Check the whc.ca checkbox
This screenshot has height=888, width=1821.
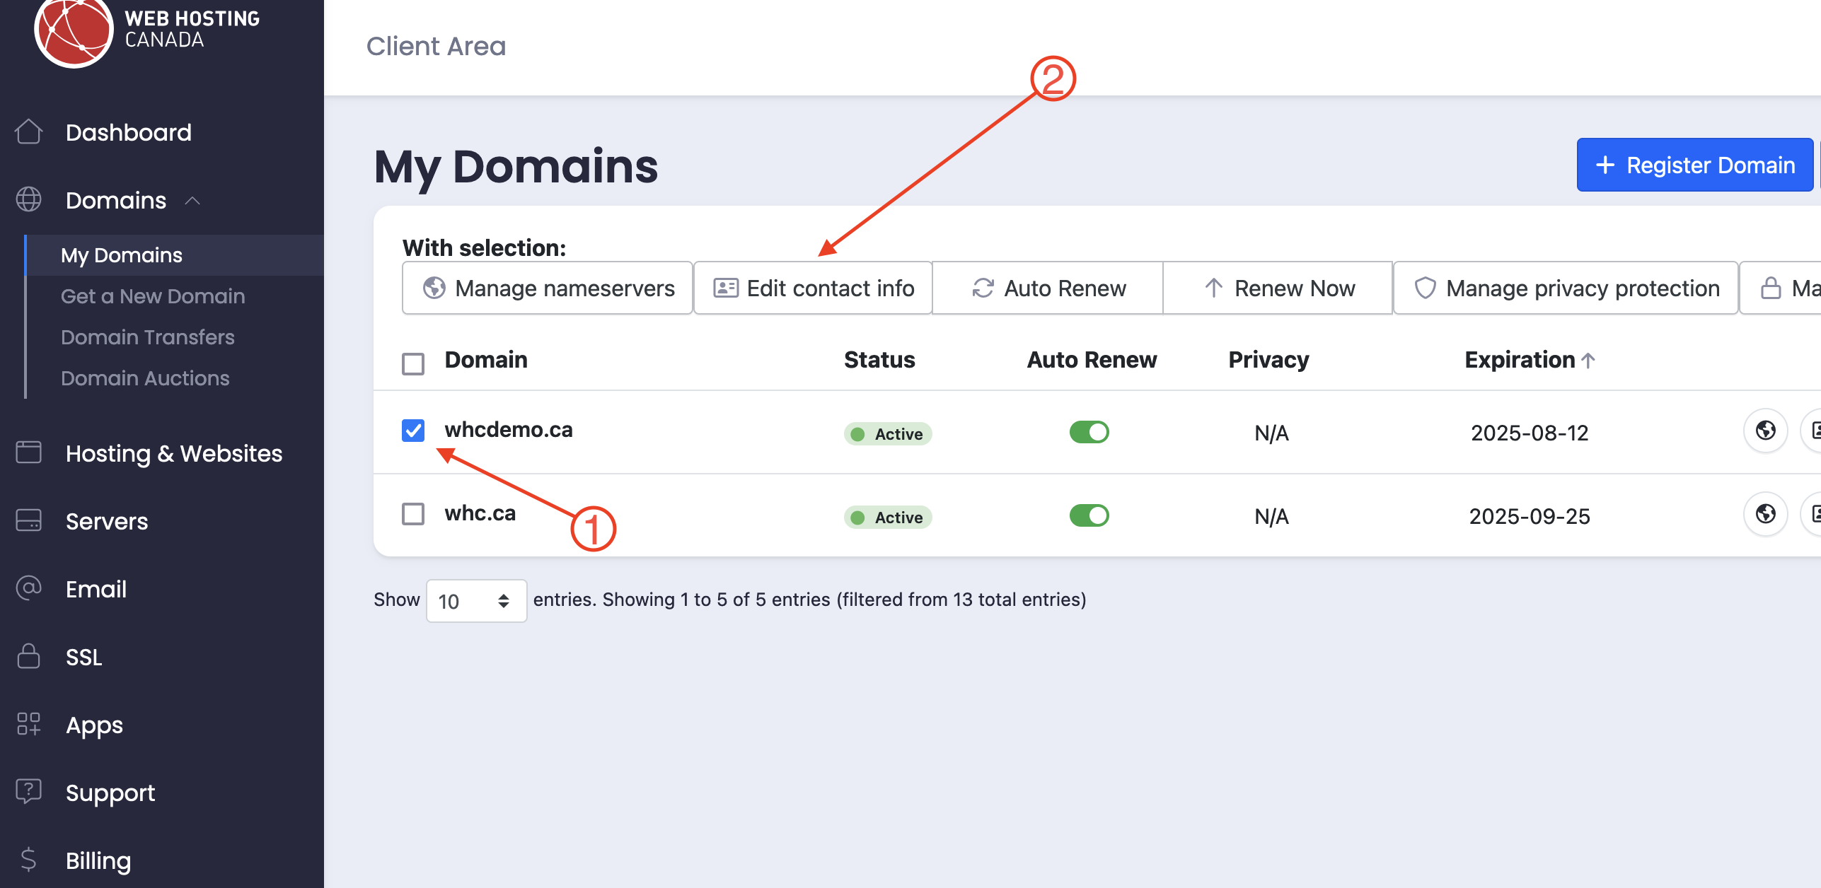point(413,514)
